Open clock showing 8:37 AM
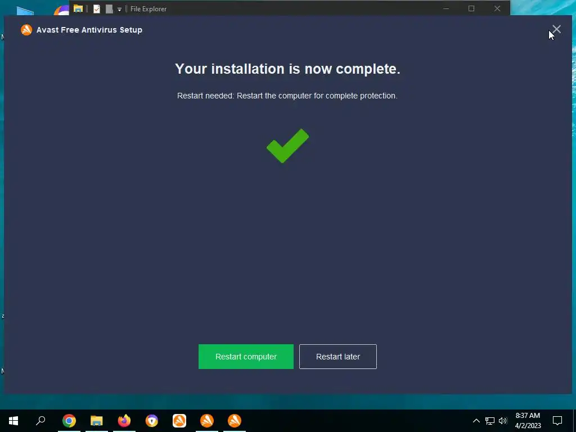Viewport: 576px width, 432px height. click(x=528, y=421)
